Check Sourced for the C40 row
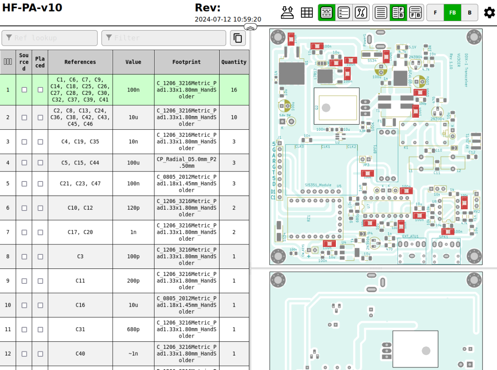Image resolution: width=497 pixels, height=370 pixels. click(24, 354)
